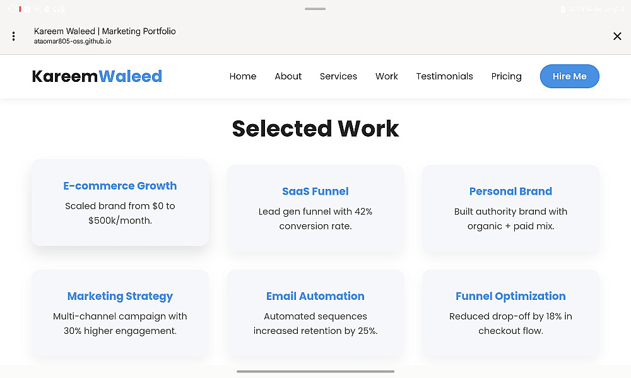
Task: Tap the bottom navigation gesture bar
Action: point(315,372)
